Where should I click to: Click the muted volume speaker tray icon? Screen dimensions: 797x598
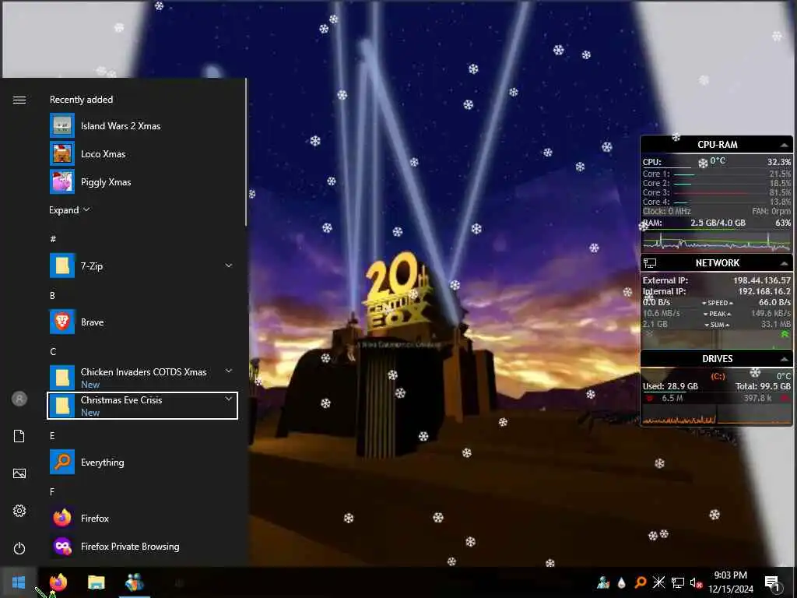click(x=696, y=582)
